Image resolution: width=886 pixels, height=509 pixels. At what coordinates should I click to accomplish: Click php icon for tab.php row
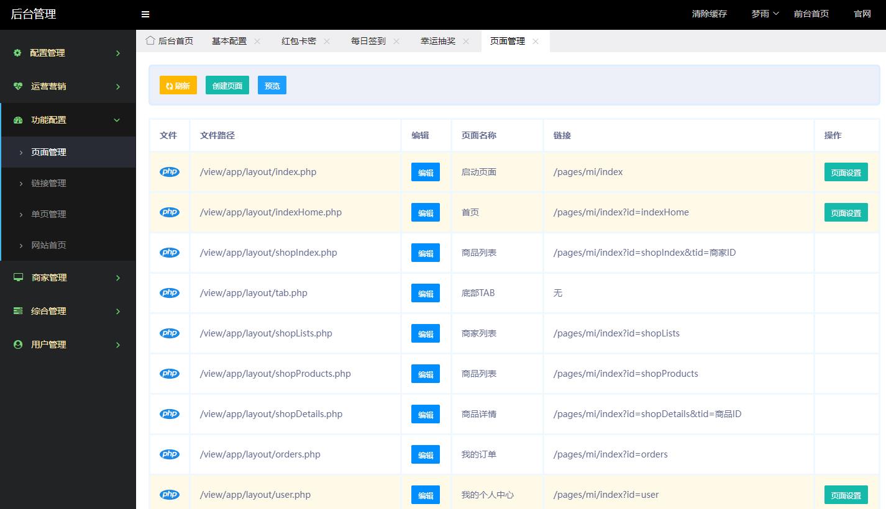170,293
